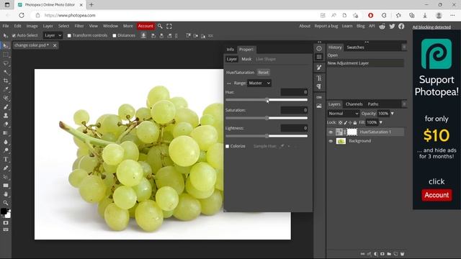Switch to the Paths tab
461x259 pixels.
[373, 104]
